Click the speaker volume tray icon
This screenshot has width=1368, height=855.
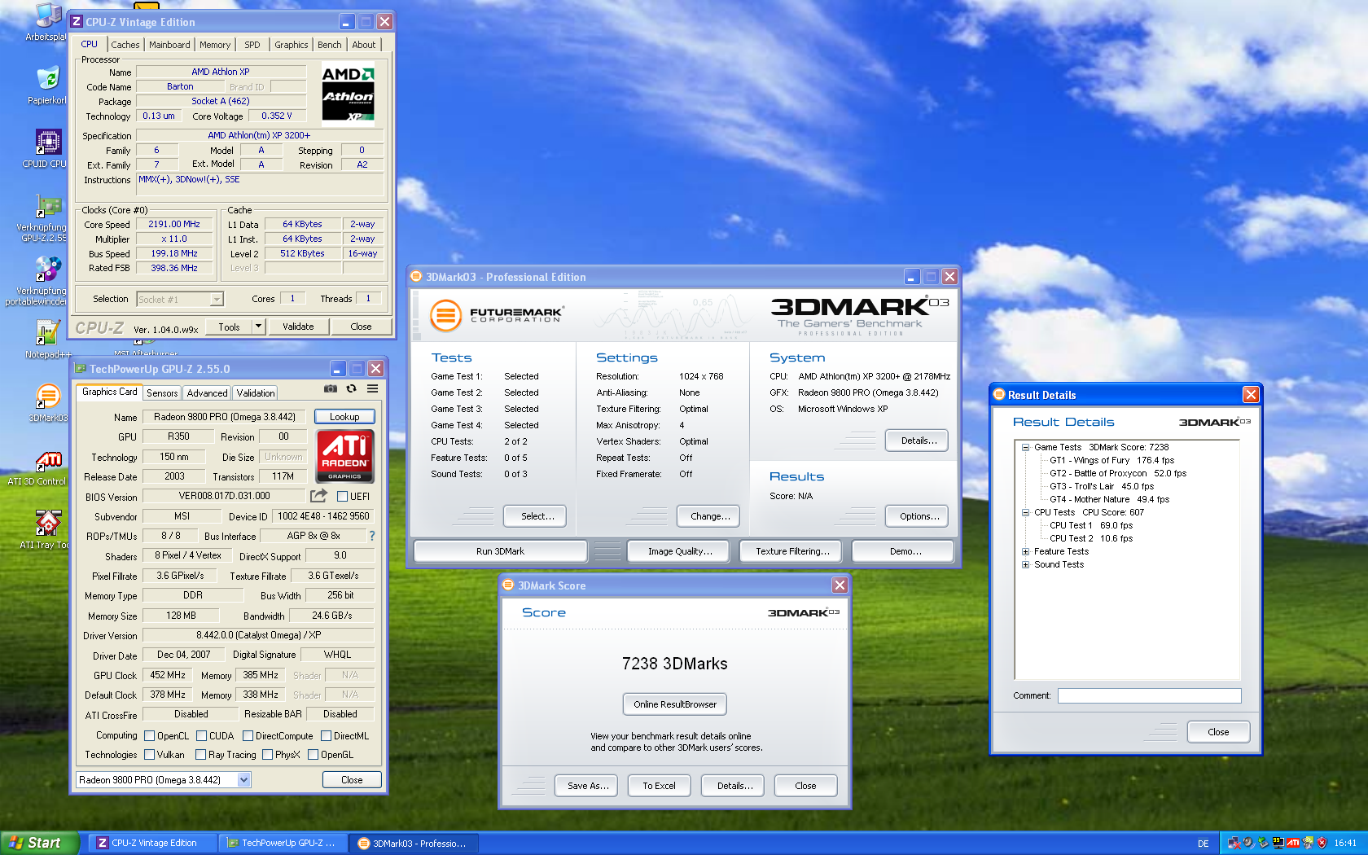click(x=1248, y=843)
